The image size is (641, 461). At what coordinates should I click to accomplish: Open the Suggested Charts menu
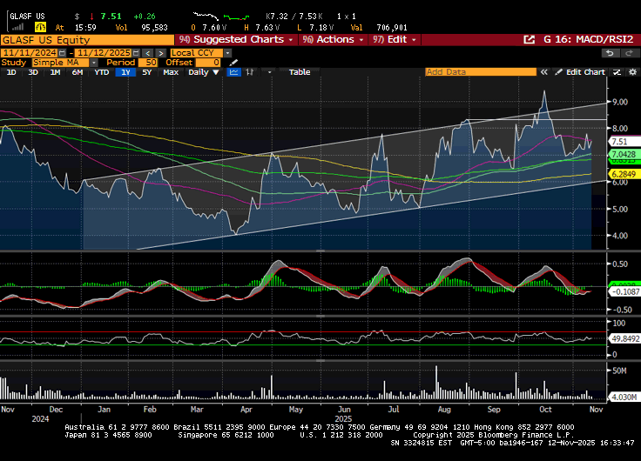coord(236,40)
